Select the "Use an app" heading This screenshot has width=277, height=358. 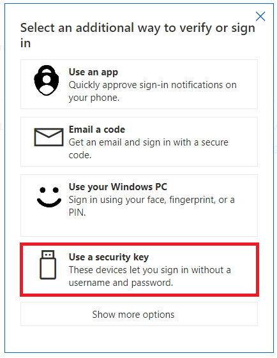(93, 72)
